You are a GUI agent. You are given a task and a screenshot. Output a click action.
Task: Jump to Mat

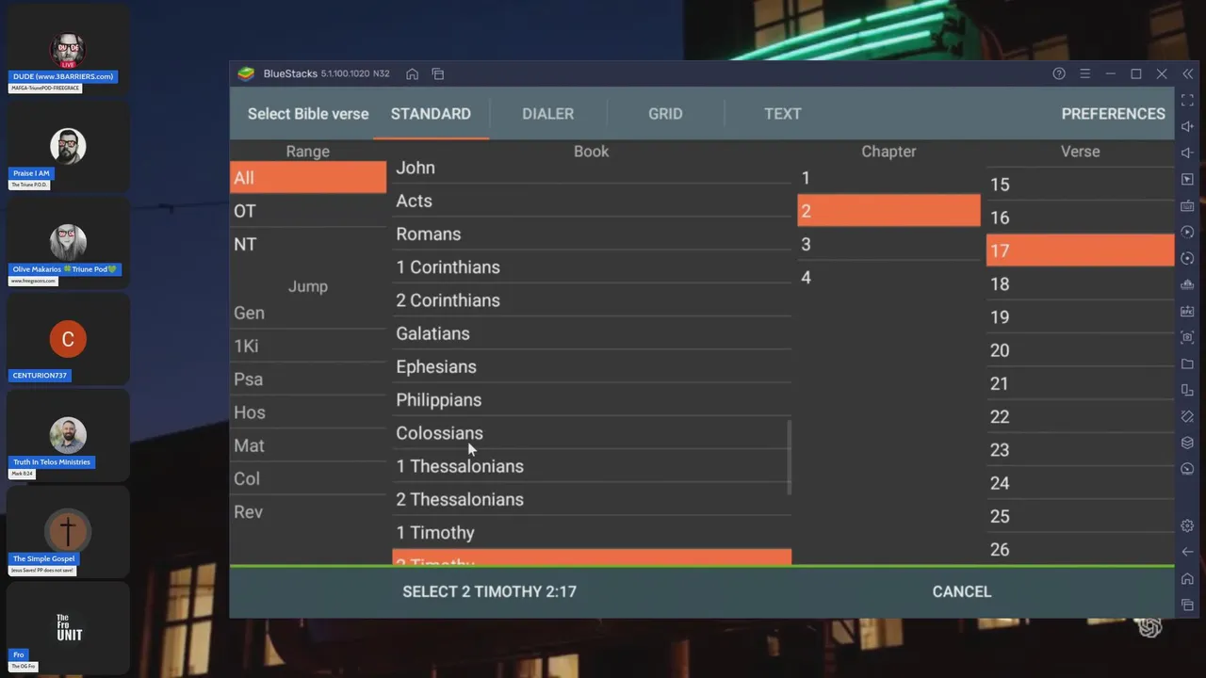pos(308,445)
